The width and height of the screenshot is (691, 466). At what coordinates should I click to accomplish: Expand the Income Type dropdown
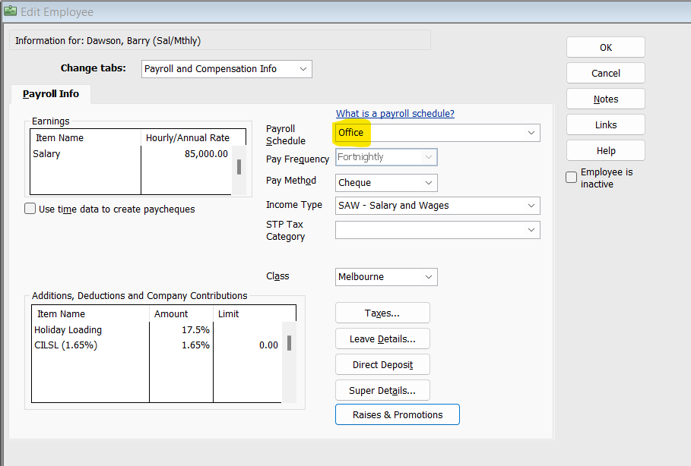click(x=438, y=206)
